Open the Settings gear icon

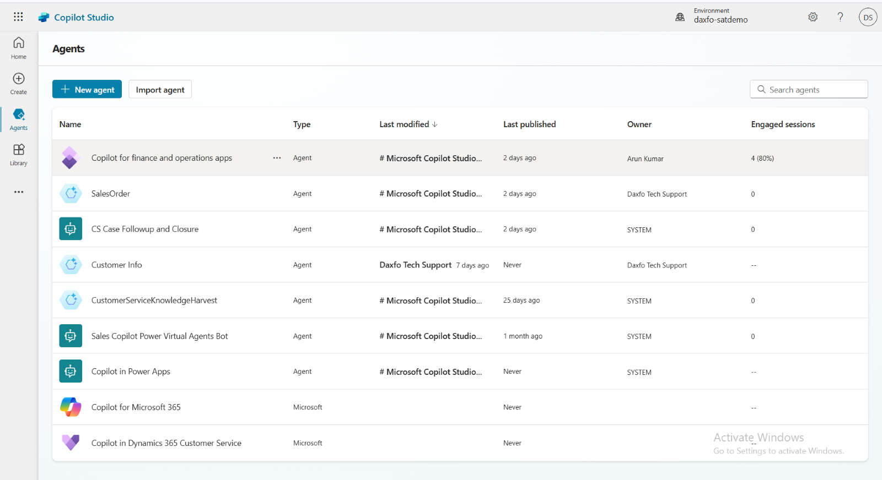click(813, 17)
